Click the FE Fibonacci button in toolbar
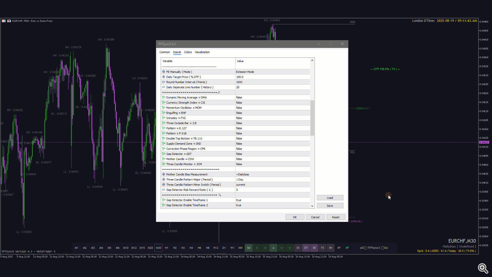This screenshot has width=492, height=277. (x=322, y=248)
